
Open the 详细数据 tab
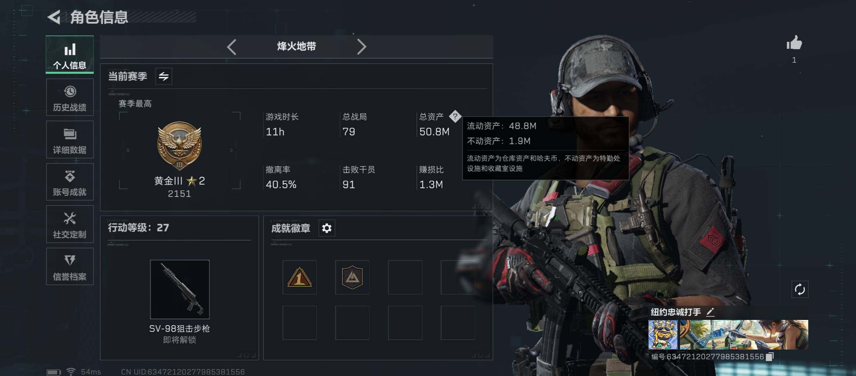point(70,140)
